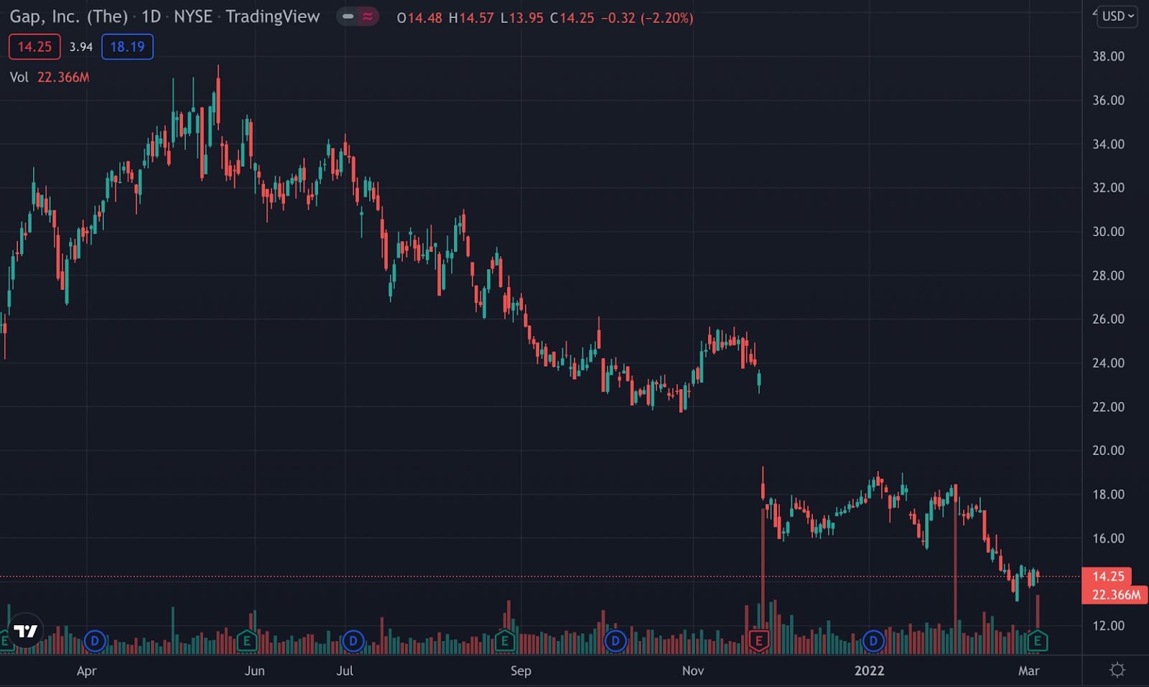Click the 26.00 price scale label
Viewport: 1149px width, 687px height.
1108,319
